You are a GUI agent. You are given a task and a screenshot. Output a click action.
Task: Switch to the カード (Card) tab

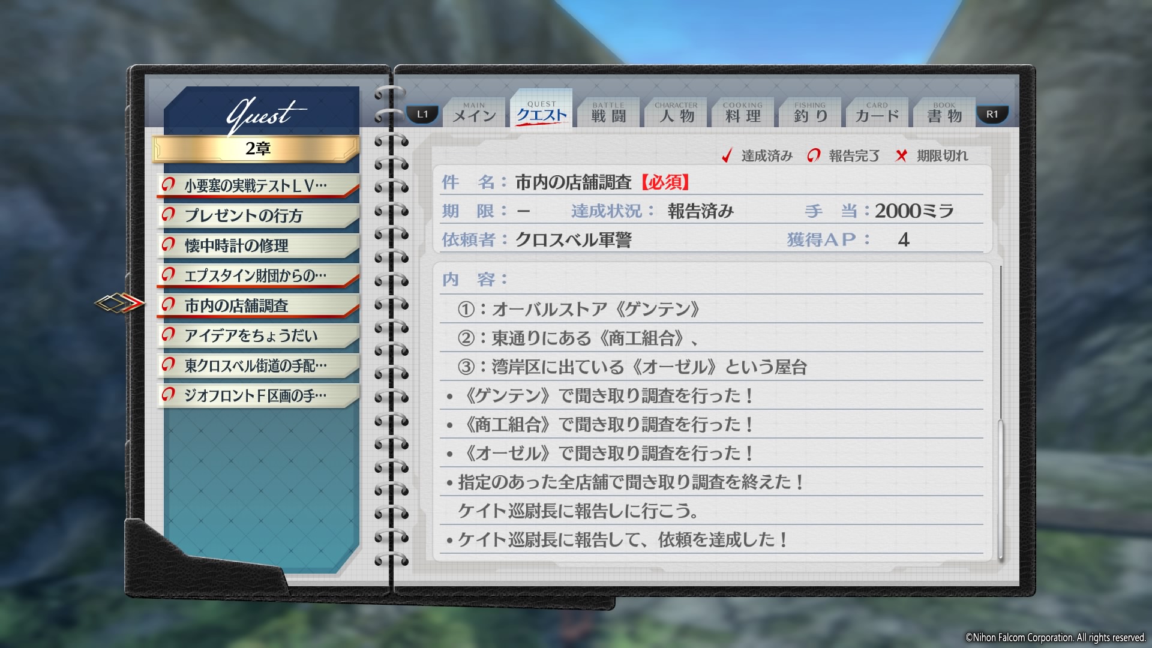[877, 112]
